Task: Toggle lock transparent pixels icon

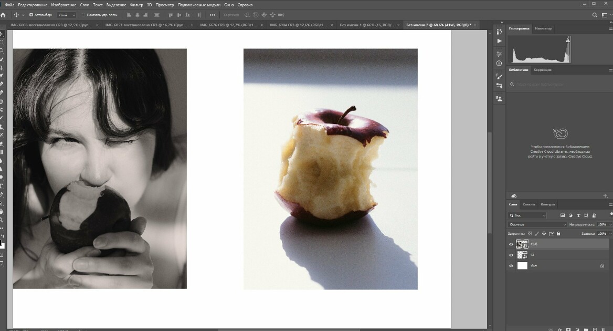Action: 530,234
